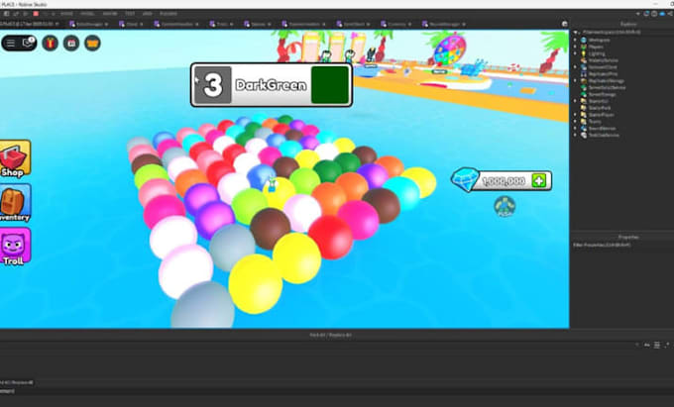Viewport: 674px width, 407px height.
Task: Click the Properties panel title
Action: [628, 237]
